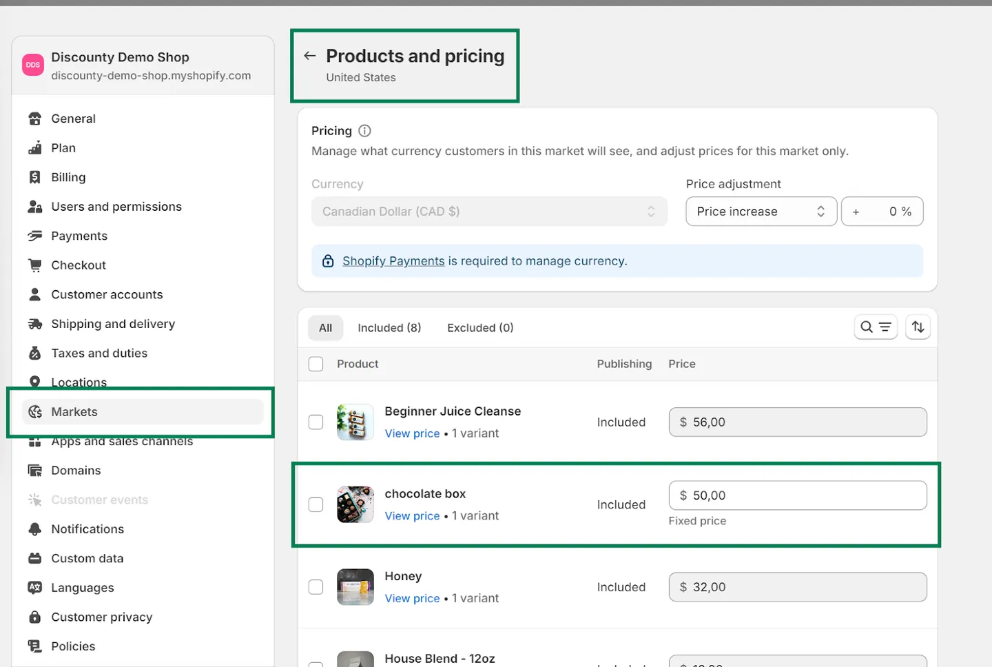The height and width of the screenshot is (667, 992).
Task: Click the price adjustment percentage field
Action: (x=882, y=212)
